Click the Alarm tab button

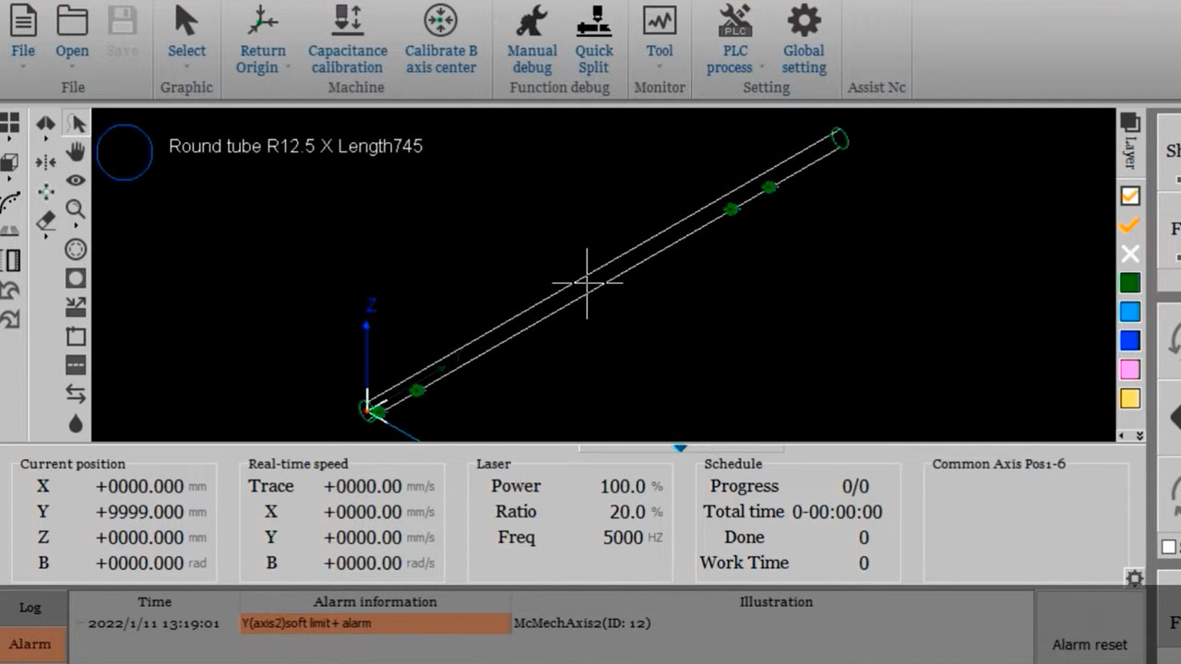[30, 644]
